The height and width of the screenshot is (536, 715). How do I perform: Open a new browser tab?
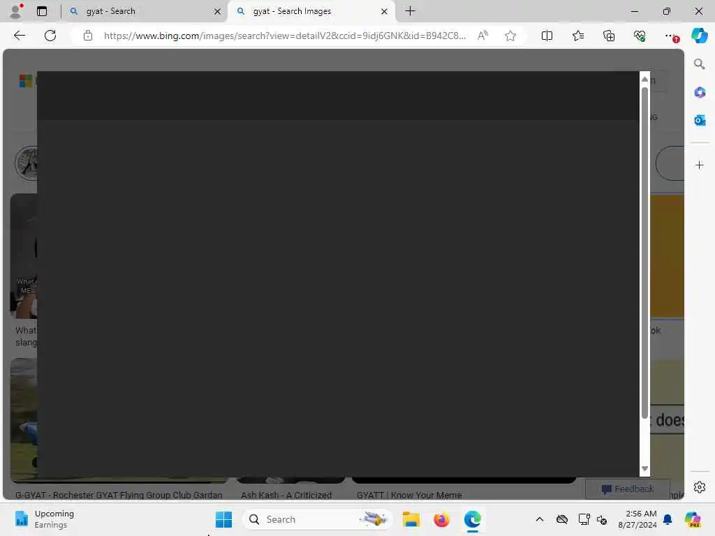(410, 11)
